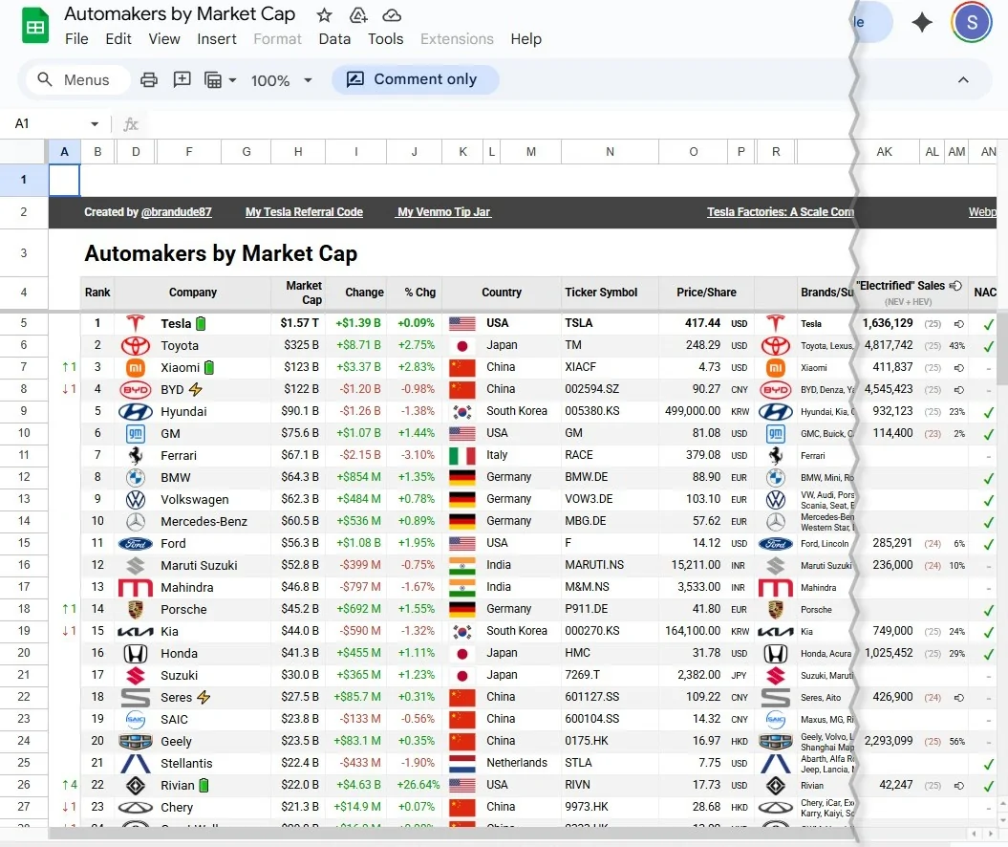
Task: Select the TSLA ticker symbol cell
Action: point(610,323)
